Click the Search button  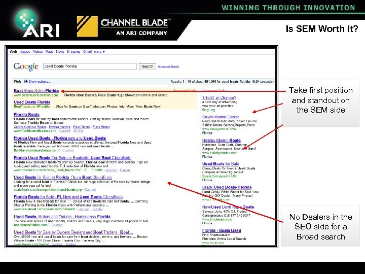click(x=148, y=66)
